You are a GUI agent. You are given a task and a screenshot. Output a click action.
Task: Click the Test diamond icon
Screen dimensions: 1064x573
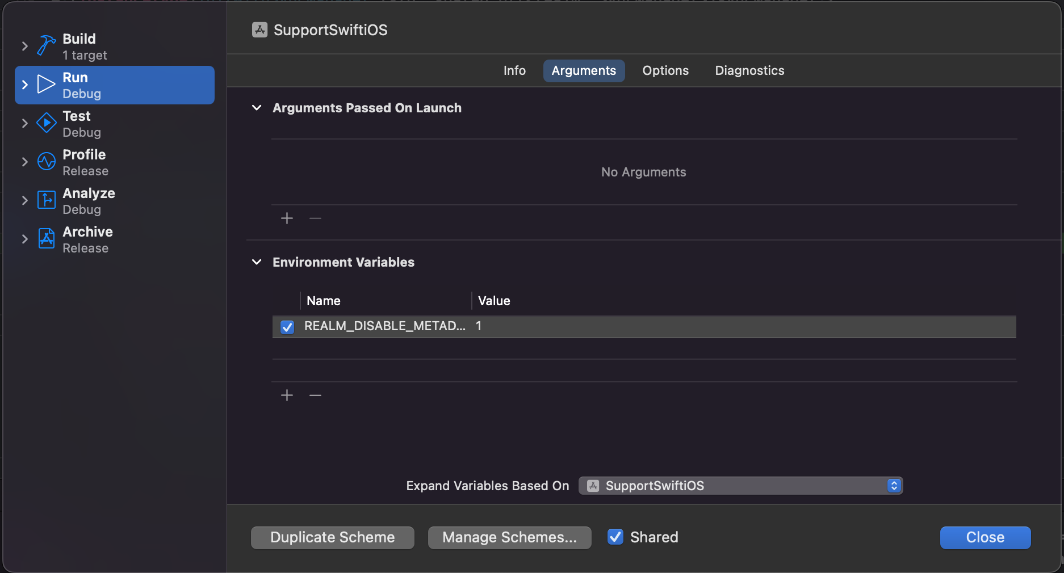[47, 123]
